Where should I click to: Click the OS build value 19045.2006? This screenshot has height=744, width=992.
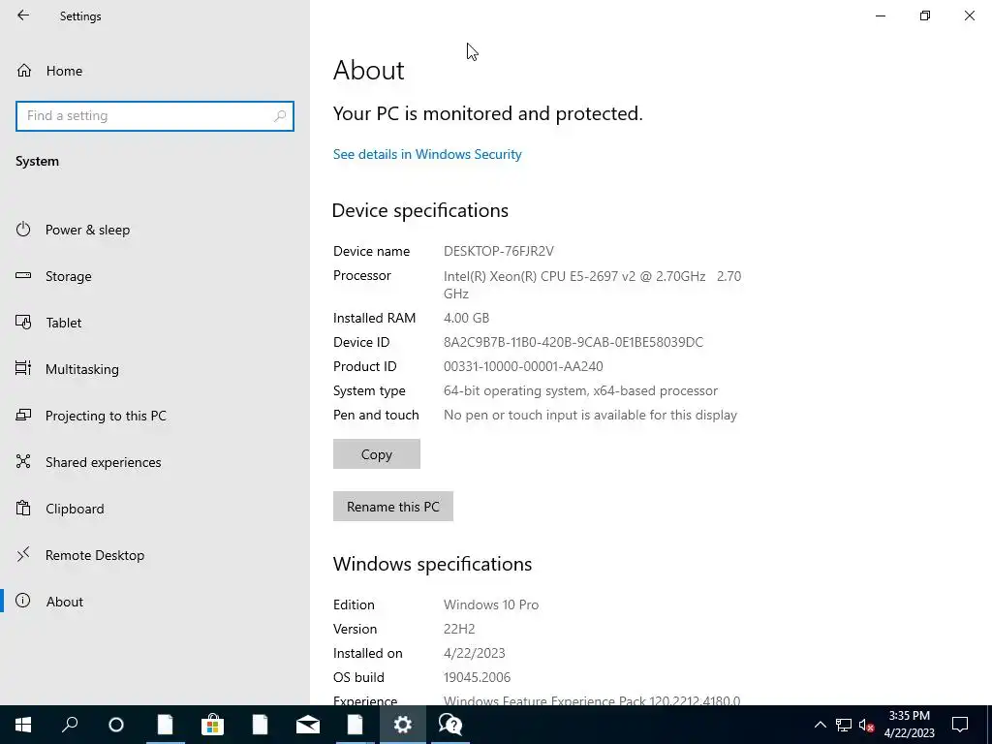tap(477, 677)
